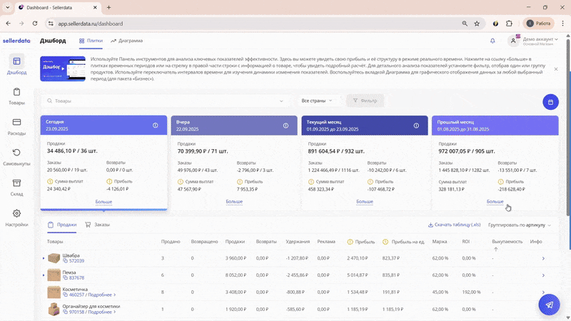Click Больше link in Прошлый месяц card
This screenshot has height=321, width=571.
pos(495,202)
